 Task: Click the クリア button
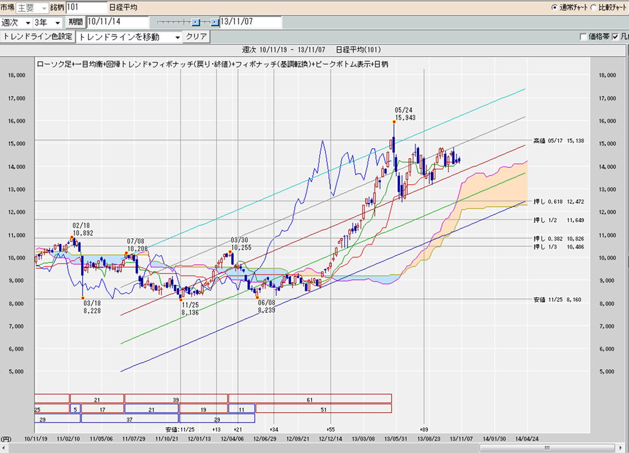(196, 37)
